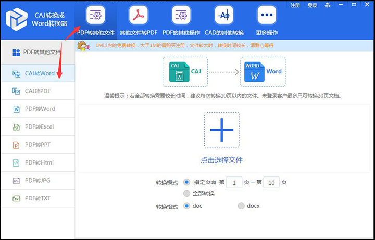Open 更多操作 three-dots icon
The width and height of the screenshot is (375, 240).
coord(267,15)
